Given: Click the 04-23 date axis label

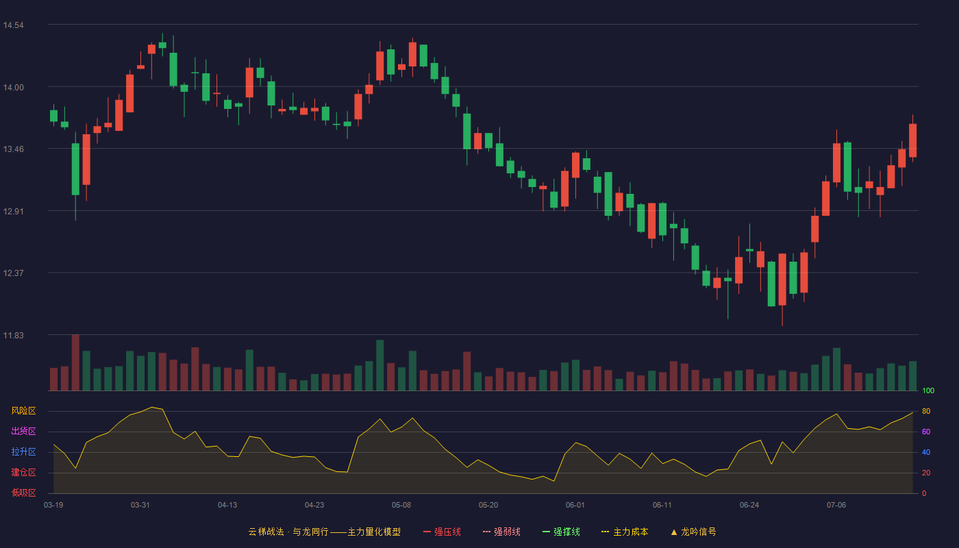Looking at the screenshot, I should click(314, 505).
